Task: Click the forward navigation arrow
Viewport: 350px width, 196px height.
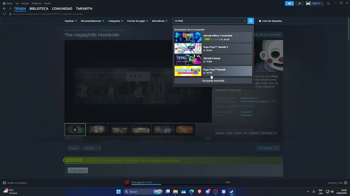Action: point(10,9)
